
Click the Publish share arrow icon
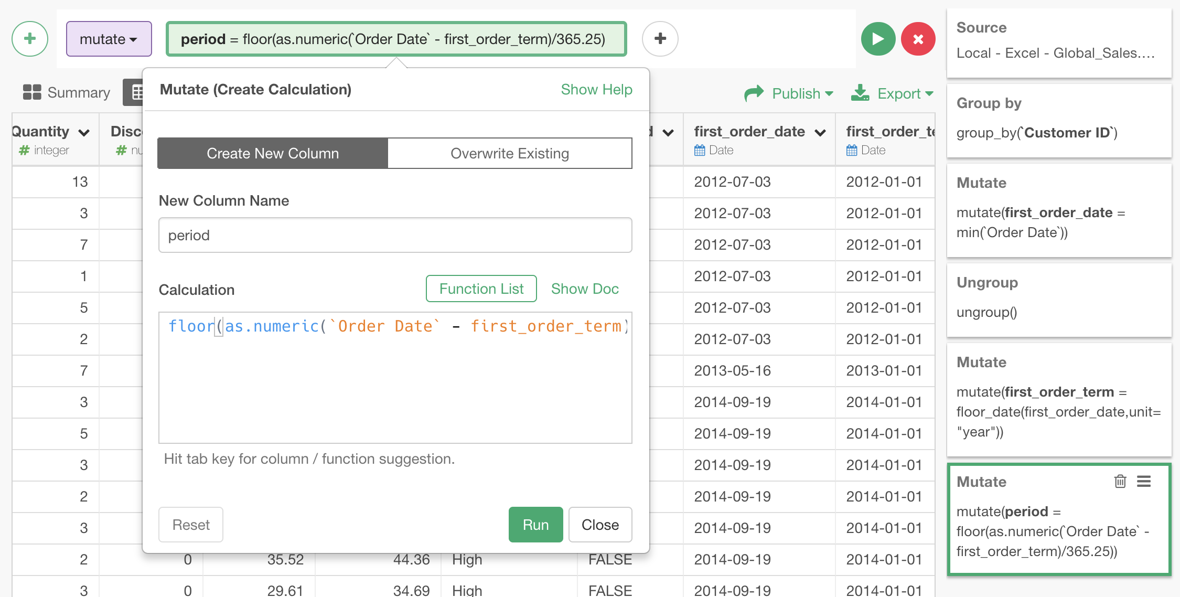coord(754,93)
